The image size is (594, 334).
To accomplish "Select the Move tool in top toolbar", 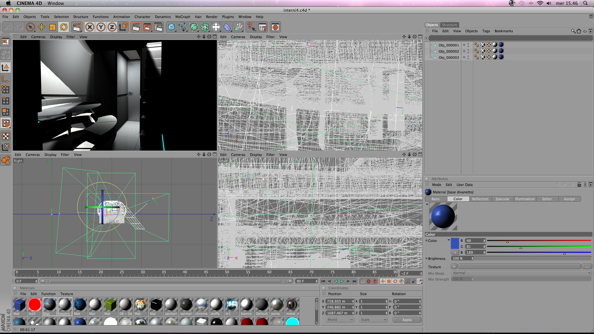I will [41, 28].
